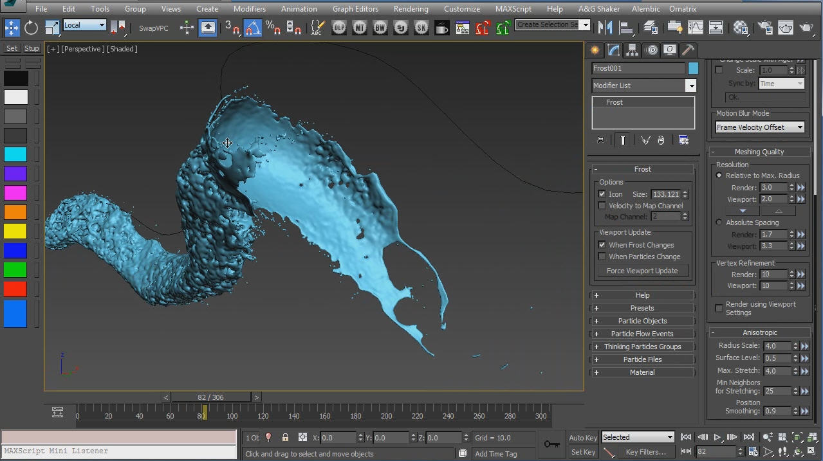Click the Use Pivot Point Center icon
Viewport: 823px width, 461px height.
[x=118, y=27]
